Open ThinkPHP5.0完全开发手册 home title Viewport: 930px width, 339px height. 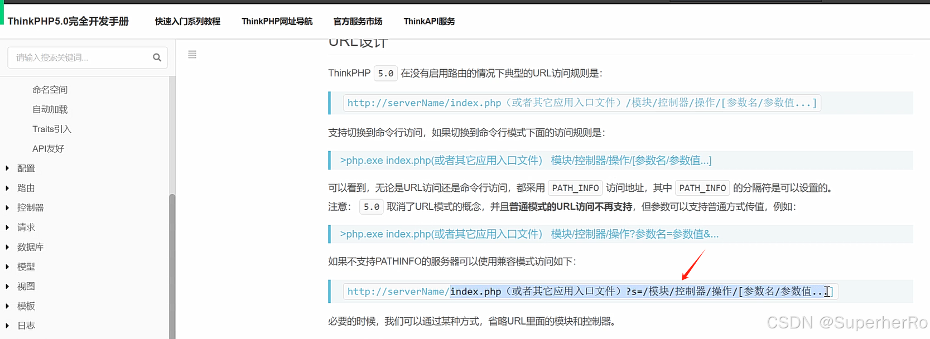coord(68,21)
